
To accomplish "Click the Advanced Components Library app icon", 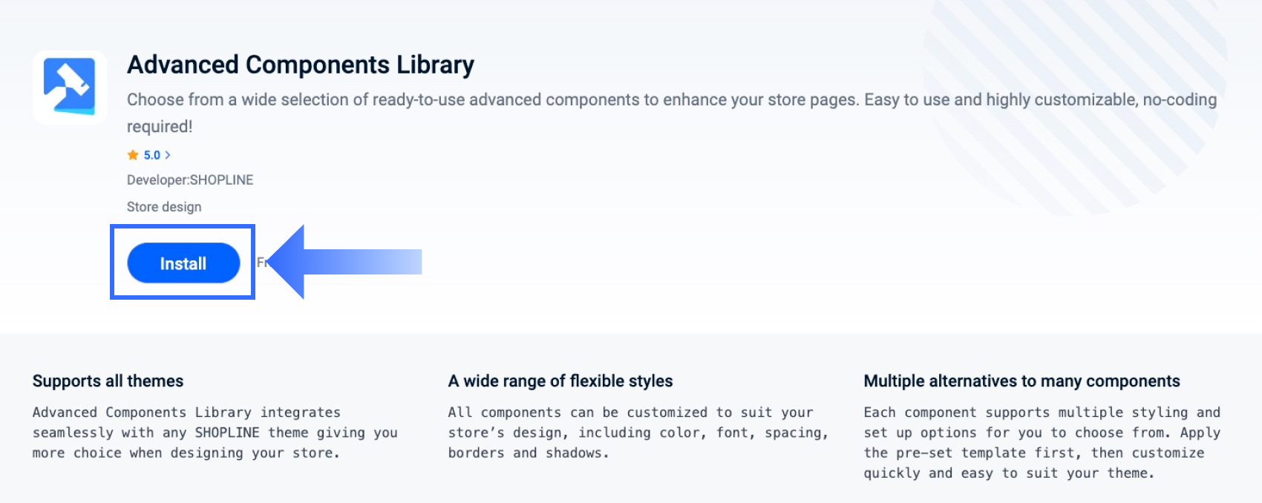I will click(x=70, y=87).
